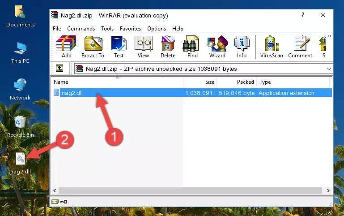The height and width of the screenshot is (216, 344).
Task: Click the Application extension type cell
Action: [286, 93]
